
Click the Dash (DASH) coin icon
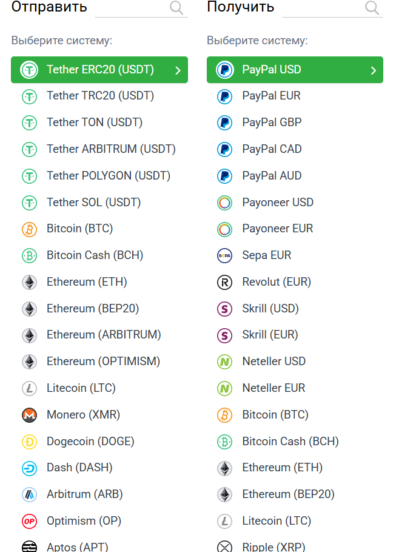point(29,468)
